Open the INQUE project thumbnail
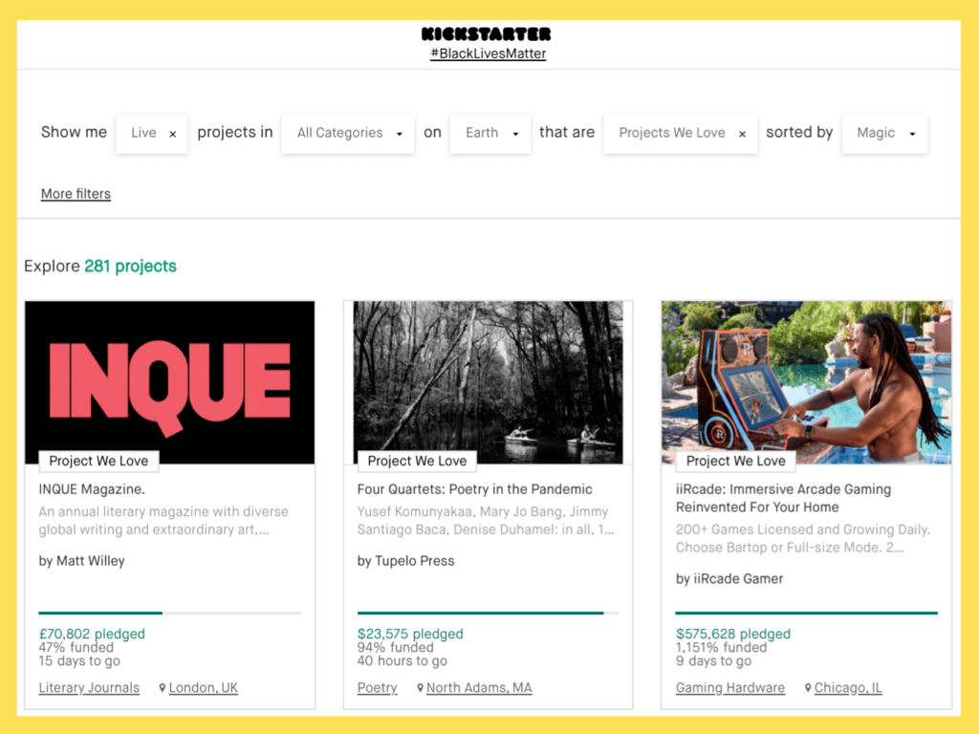Viewport: 979px width, 734px height. (170, 382)
